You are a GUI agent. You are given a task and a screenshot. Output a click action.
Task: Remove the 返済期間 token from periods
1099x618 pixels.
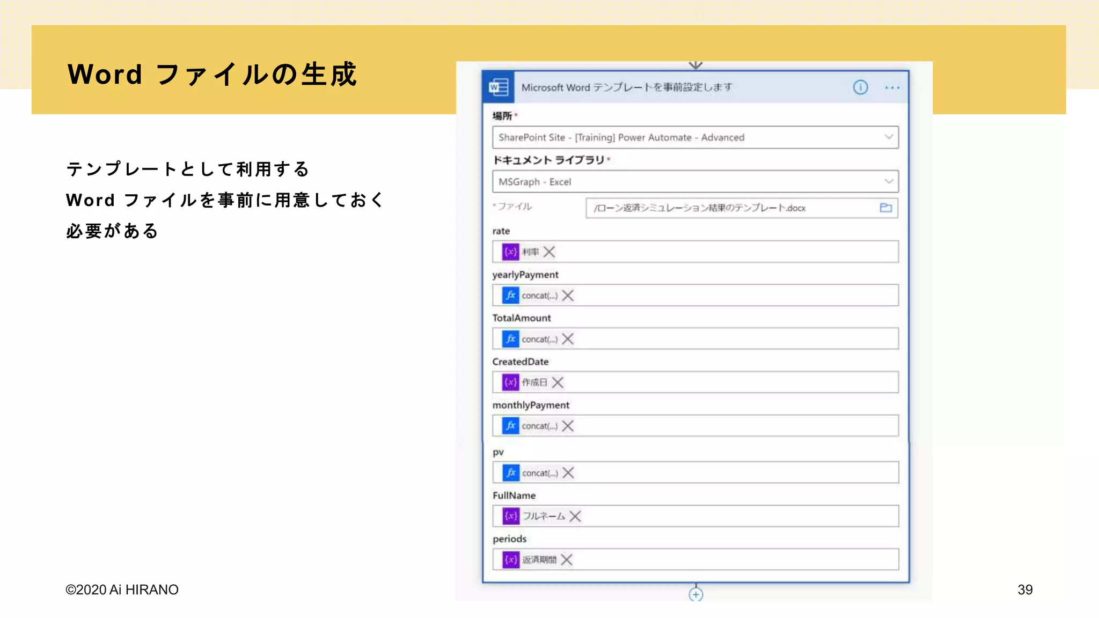pyautogui.click(x=567, y=560)
